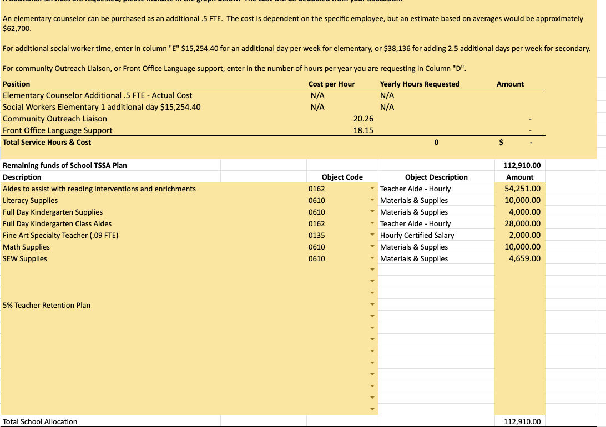This screenshot has width=606, height=427.
Task: Select 'Elementary Counselor Additional .5 FTE - Actual Cost'
Action: tap(153, 95)
